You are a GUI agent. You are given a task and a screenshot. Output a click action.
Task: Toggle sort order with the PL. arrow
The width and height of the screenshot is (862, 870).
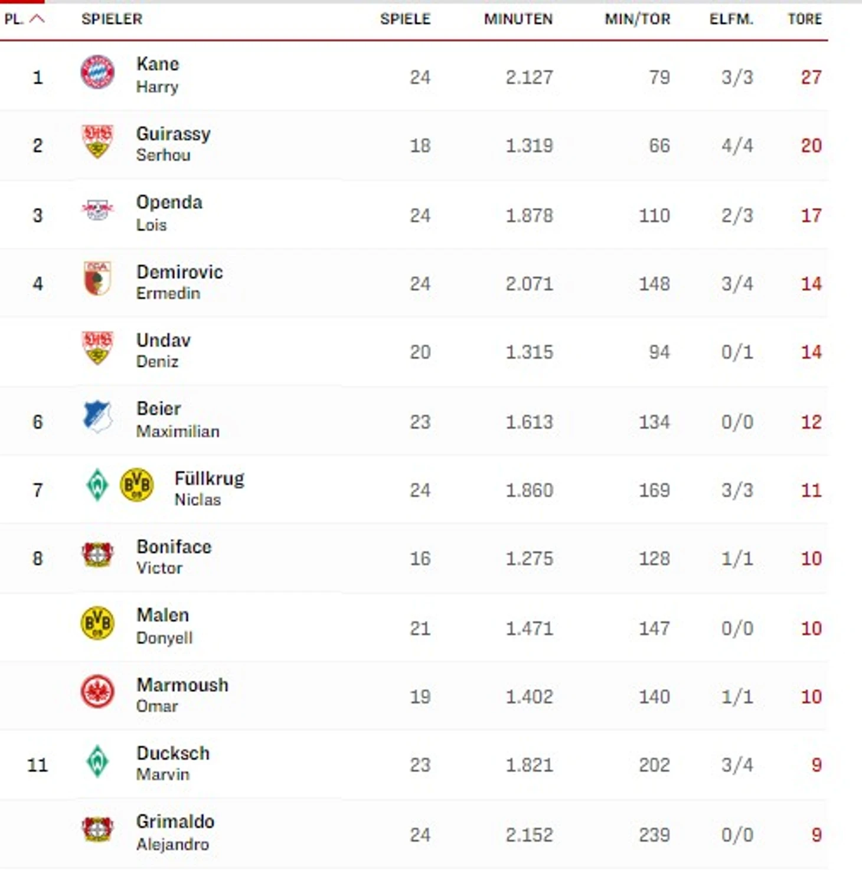(37, 19)
